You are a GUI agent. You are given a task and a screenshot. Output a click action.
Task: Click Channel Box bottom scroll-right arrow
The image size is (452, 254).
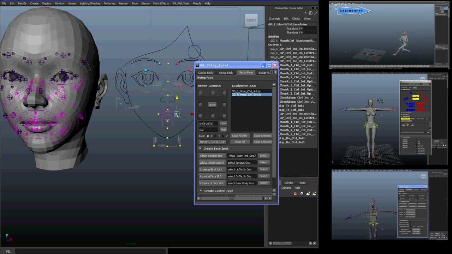(x=314, y=243)
